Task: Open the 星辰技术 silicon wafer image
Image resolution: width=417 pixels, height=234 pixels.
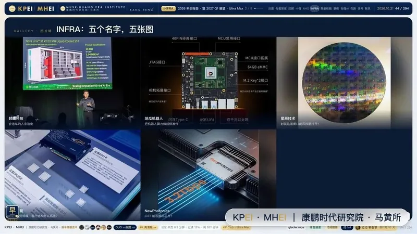Action: point(344,83)
